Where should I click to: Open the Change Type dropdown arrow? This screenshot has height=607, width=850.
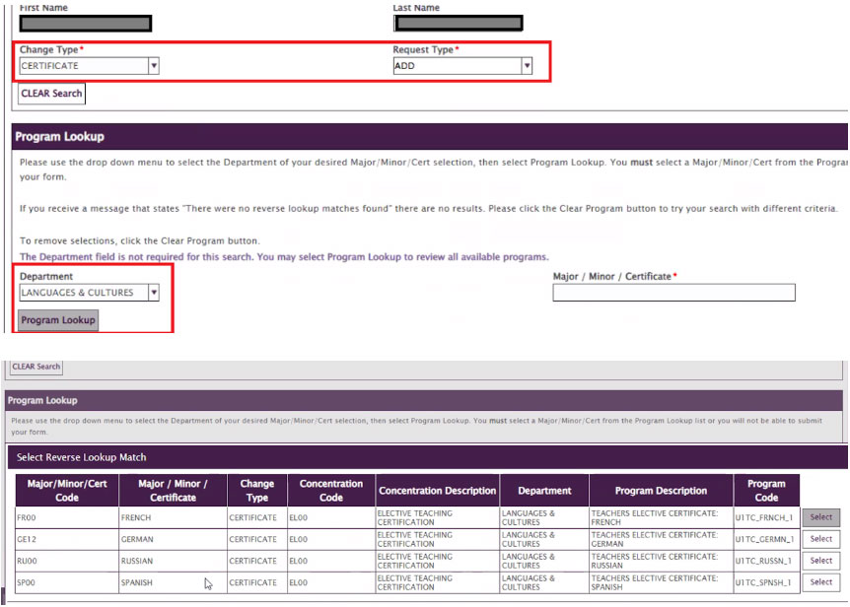click(x=154, y=65)
